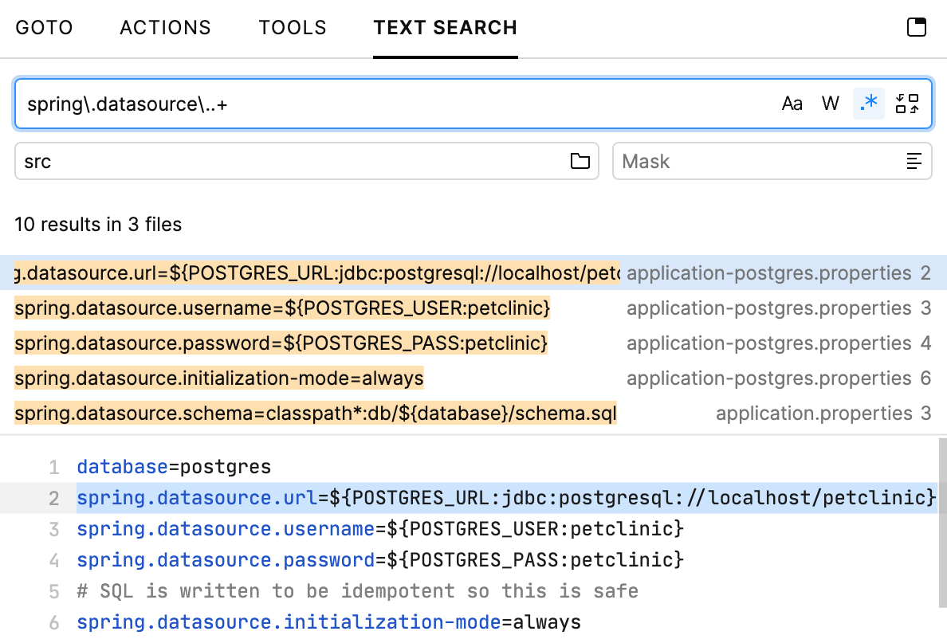
Task: Click the folder icon to browse search path
Action: pos(581,161)
